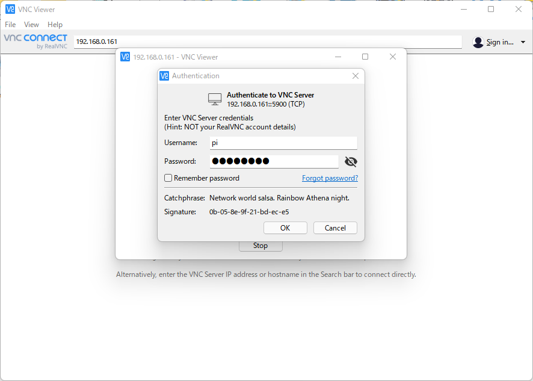Click the Sign in... label
Screen dimensions: 533x381
point(500,42)
